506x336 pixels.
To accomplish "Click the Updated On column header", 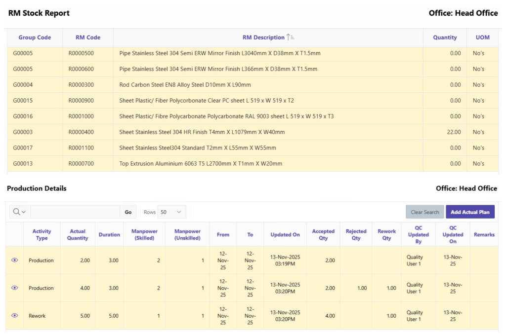I will pos(285,235).
